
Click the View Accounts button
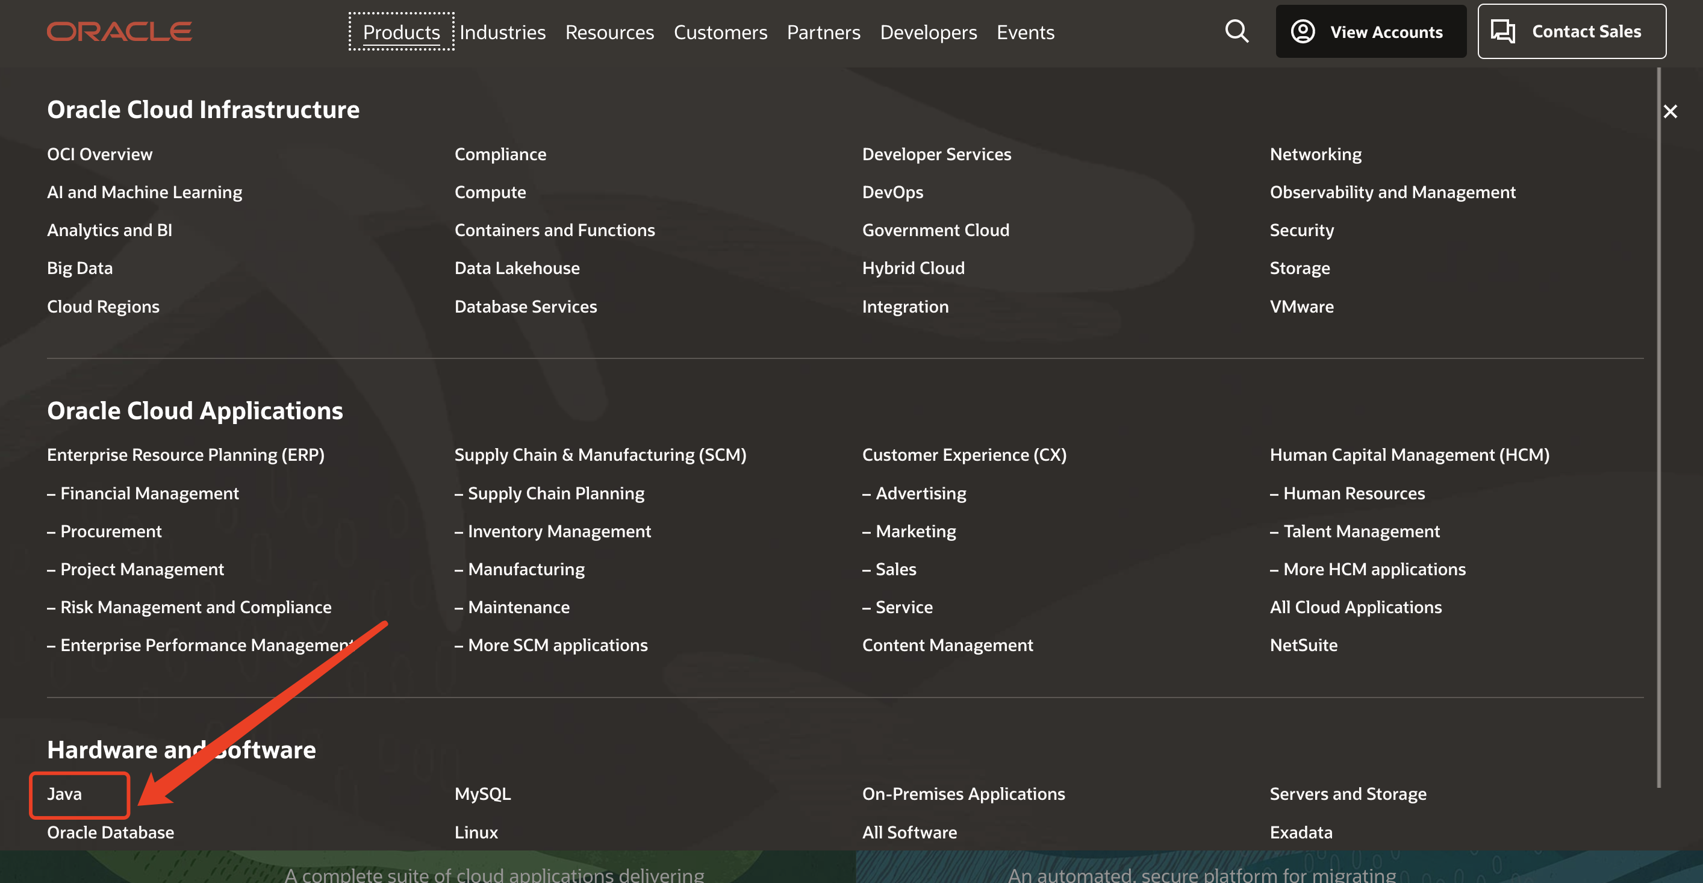click(x=1371, y=31)
